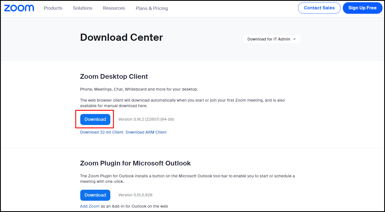385x212 pixels.
Task: Select the Zoom Plugin for Microsoft Outlook heading
Action: [135, 163]
